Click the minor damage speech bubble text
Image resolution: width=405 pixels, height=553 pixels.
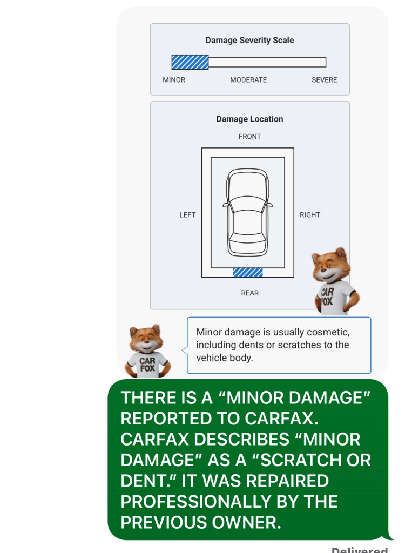tap(273, 345)
